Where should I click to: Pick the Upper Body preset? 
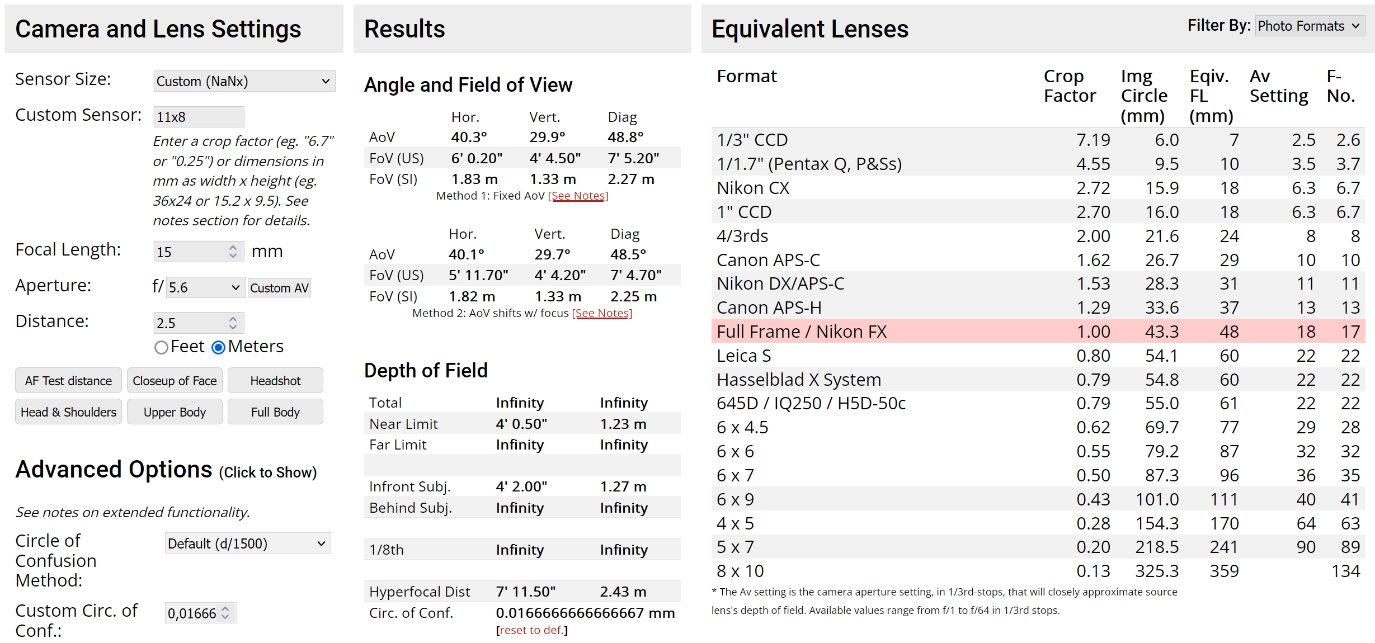[175, 412]
